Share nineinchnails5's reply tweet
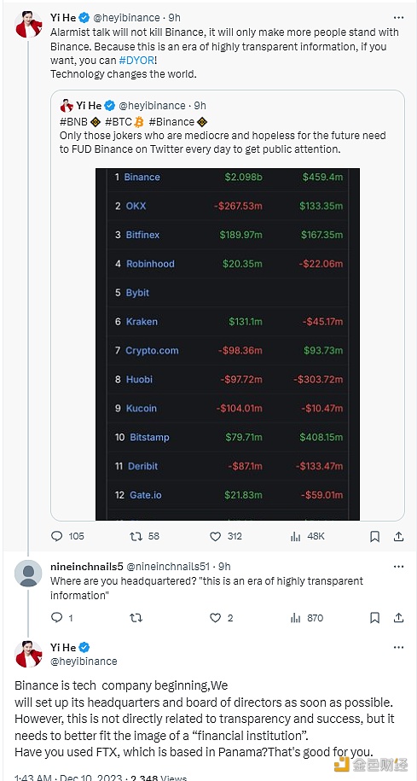This screenshot has width=417, height=781. 398,618
